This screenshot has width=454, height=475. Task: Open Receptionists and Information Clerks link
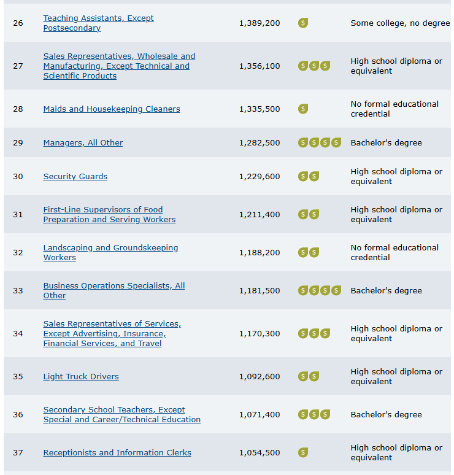pos(117,452)
